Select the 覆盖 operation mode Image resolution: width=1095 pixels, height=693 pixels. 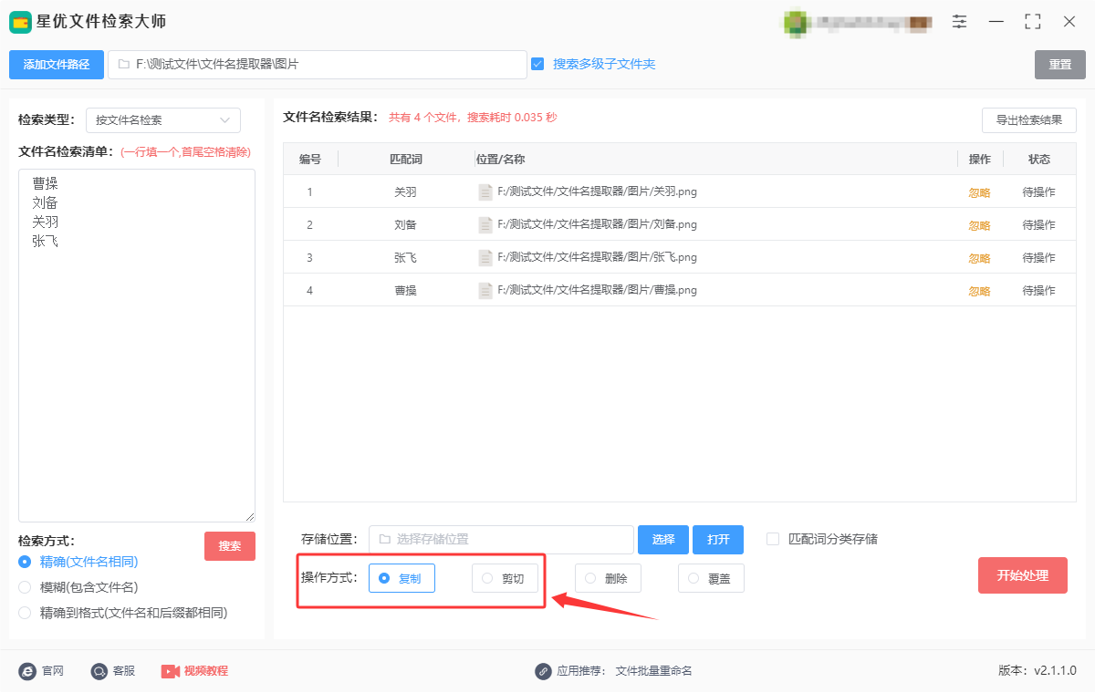coord(711,578)
